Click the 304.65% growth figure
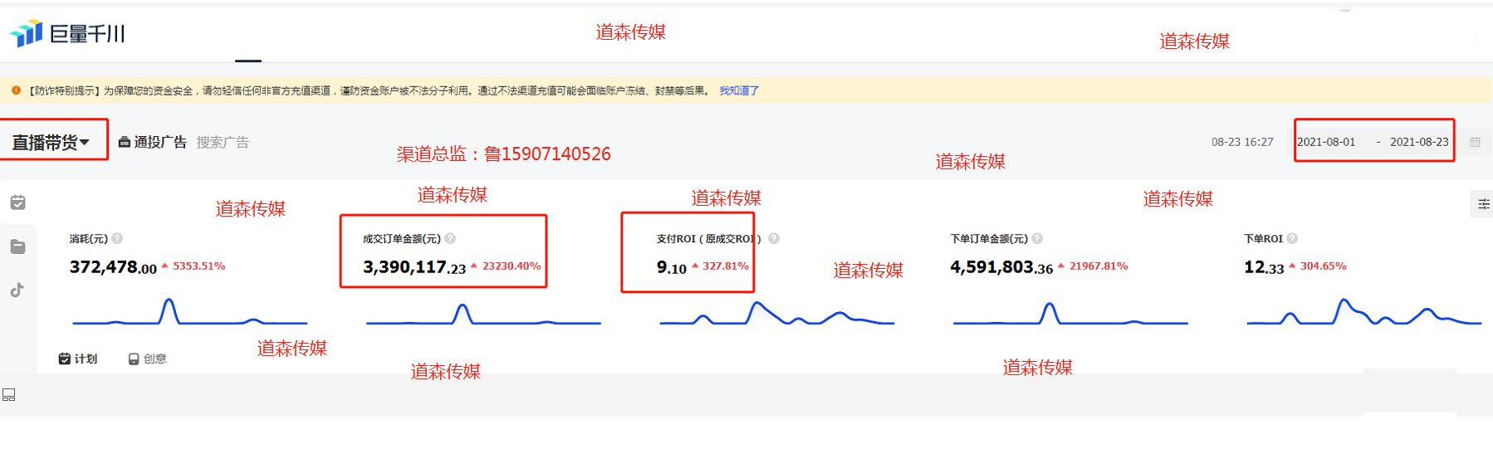The width and height of the screenshot is (1493, 454). click(1324, 266)
